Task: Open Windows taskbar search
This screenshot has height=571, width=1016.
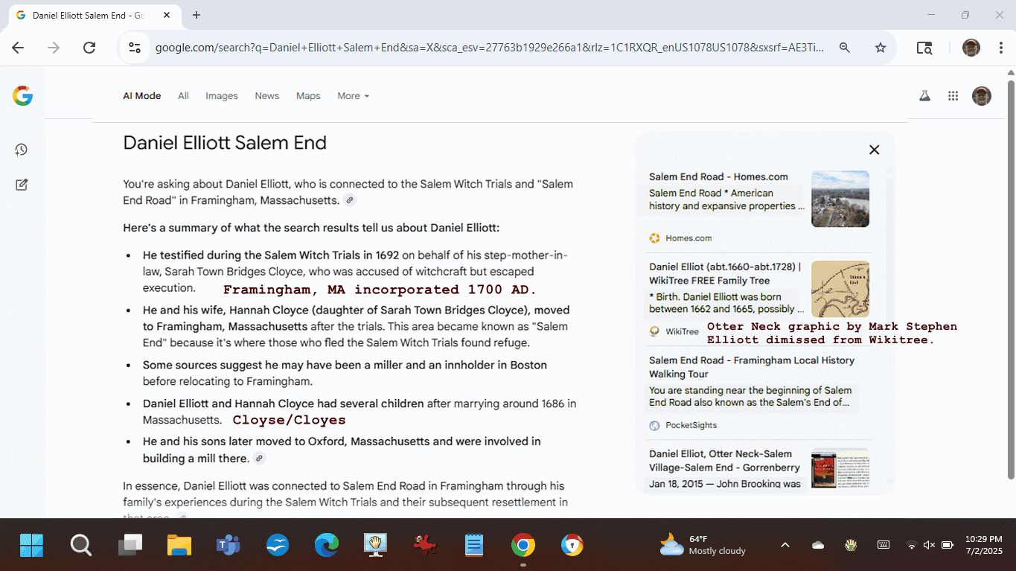Action: point(80,546)
